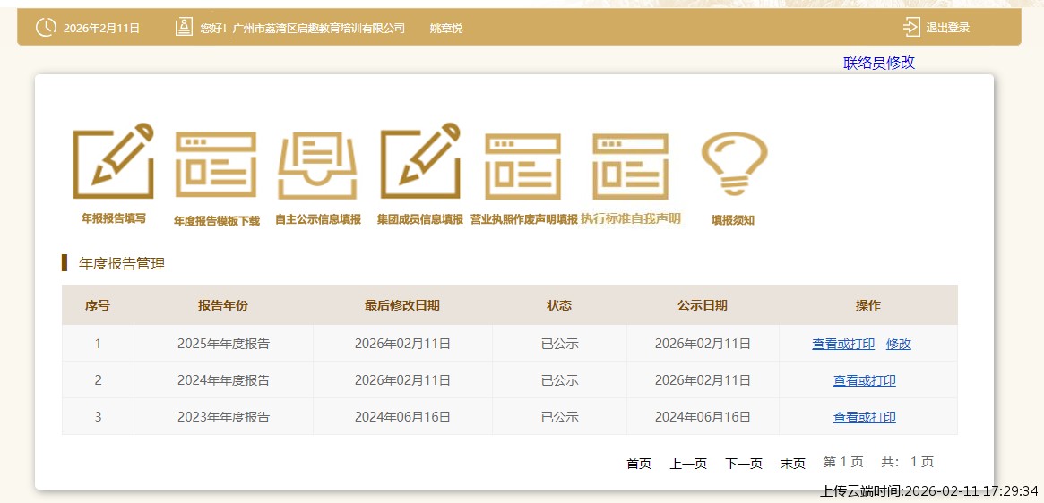
Task: Click the clock icon beside the date
Action: (45, 28)
